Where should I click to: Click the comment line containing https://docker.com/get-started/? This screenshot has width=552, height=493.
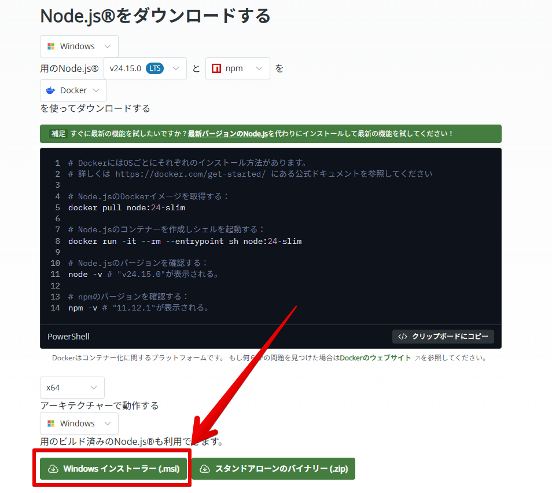[x=250, y=174]
